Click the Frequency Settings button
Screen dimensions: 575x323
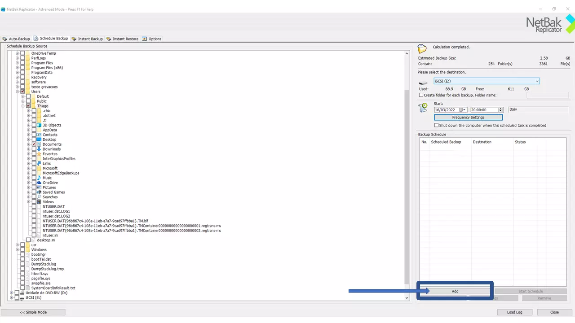coord(468,118)
